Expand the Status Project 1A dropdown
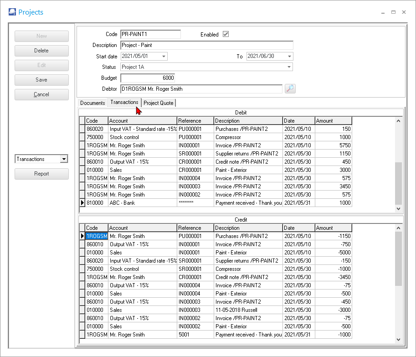The image size is (416, 357). (x=289, y=67)
